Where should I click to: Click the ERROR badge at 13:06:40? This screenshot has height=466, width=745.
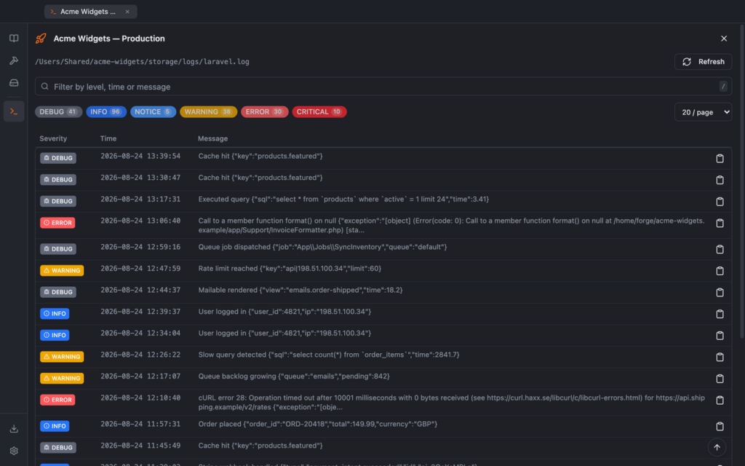pyautogui.click(x=57, y=223)
